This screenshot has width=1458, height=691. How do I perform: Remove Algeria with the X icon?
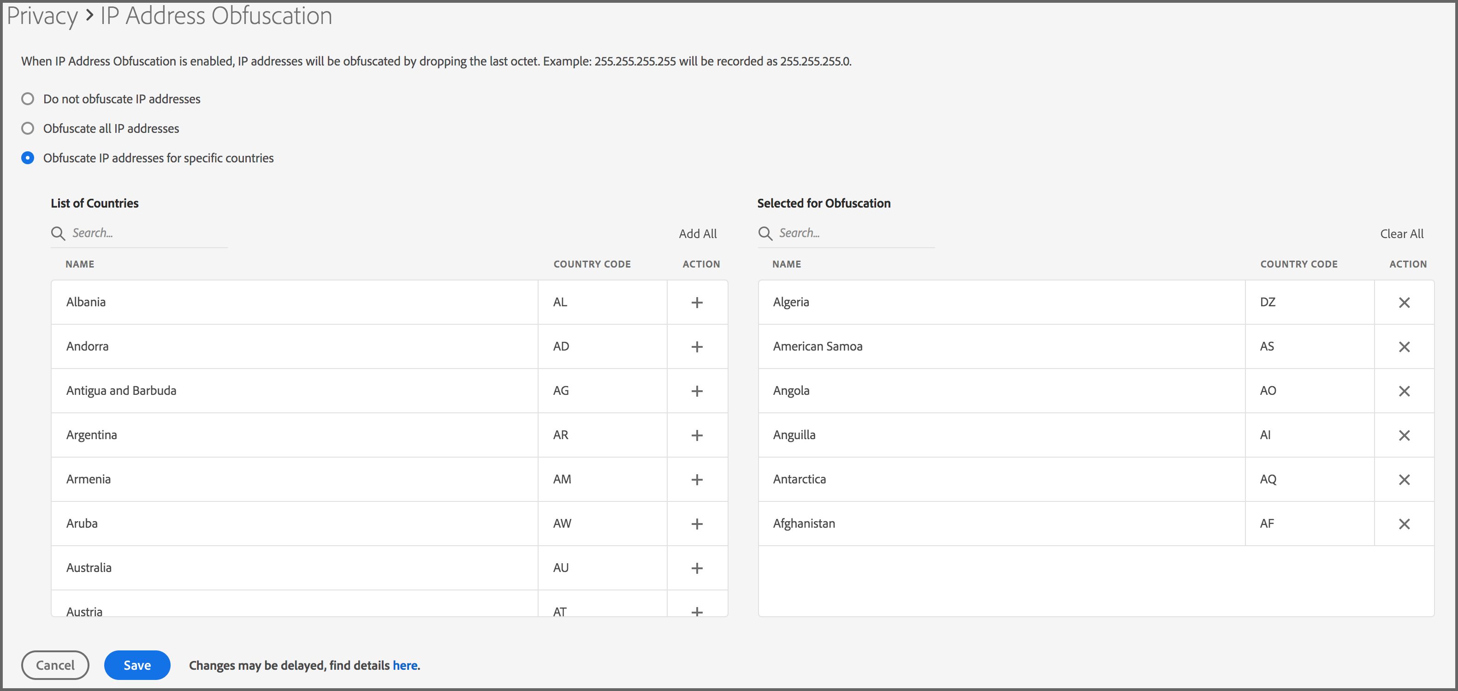point(1404,303)
